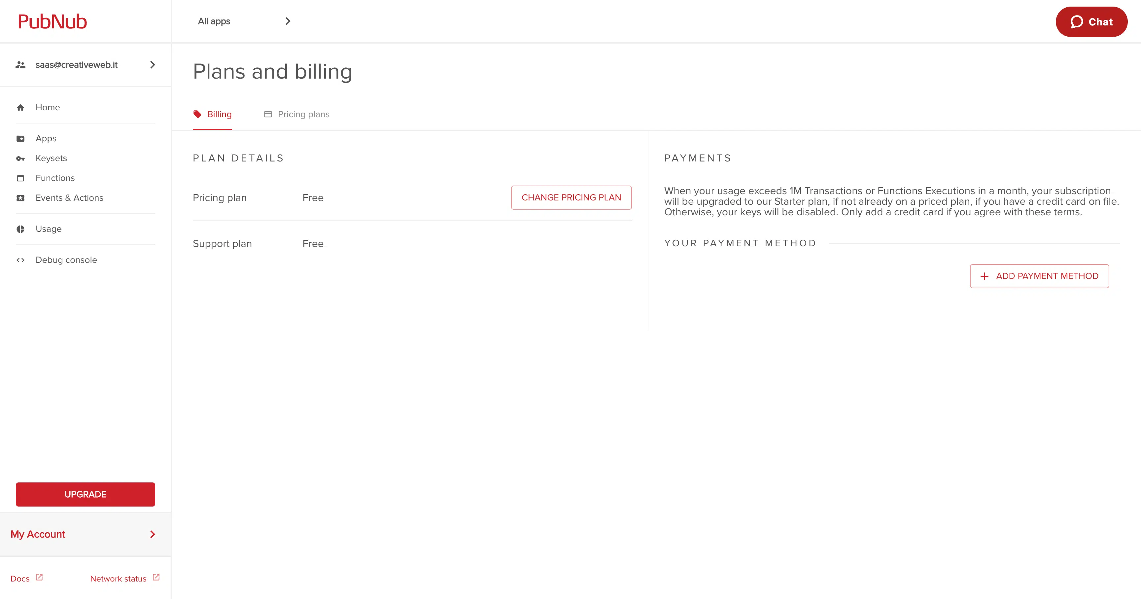
Task: Click the Pricing plan label
Action: [x=220, y=197]
